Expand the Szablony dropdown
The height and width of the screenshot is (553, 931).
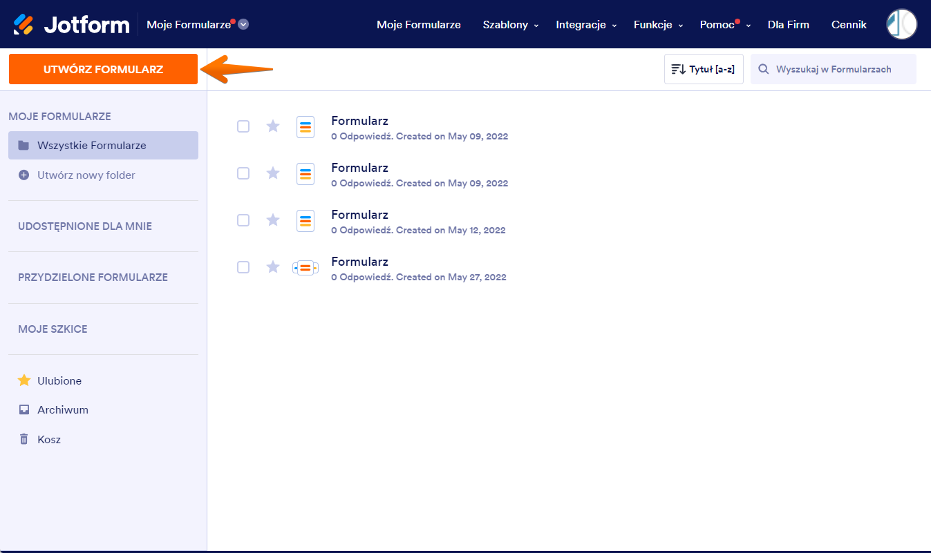505,24
